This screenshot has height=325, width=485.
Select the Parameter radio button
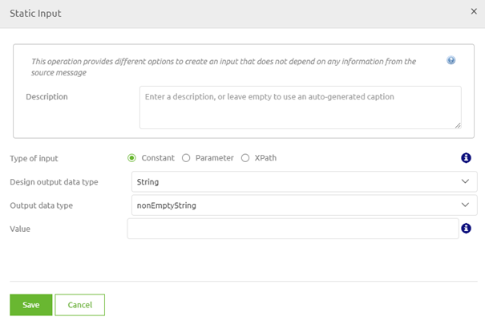pos(186,158)
